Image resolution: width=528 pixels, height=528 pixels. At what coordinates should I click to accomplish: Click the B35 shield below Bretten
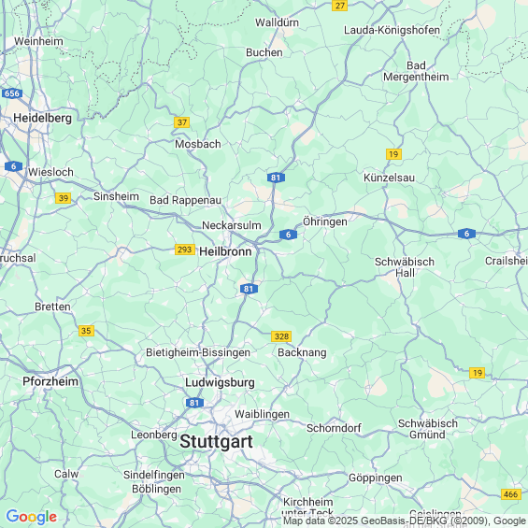[x=86, y=331]
